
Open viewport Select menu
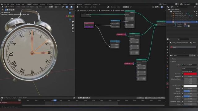[x=23, y=7]
